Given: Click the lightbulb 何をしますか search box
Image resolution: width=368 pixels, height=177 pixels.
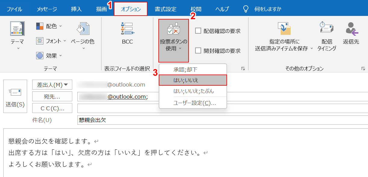Looking at the screenshot, I should point(262,9).
